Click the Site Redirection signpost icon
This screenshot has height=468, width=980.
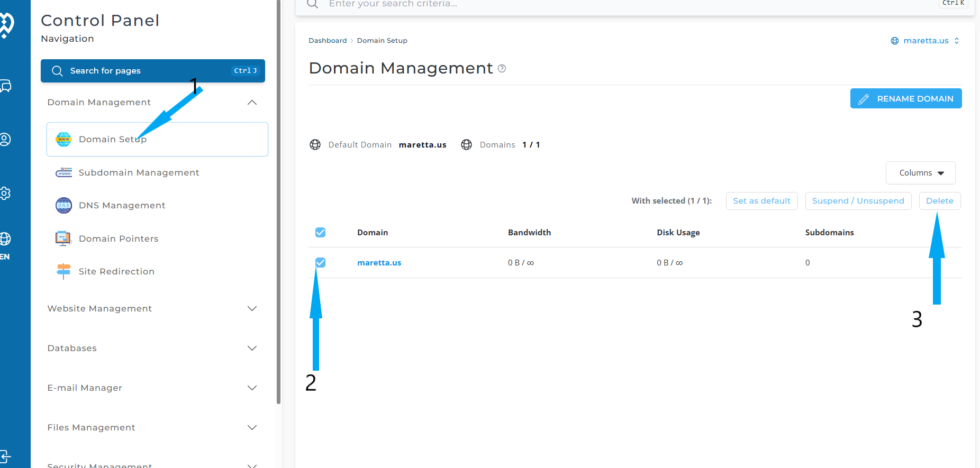(63, 271)
